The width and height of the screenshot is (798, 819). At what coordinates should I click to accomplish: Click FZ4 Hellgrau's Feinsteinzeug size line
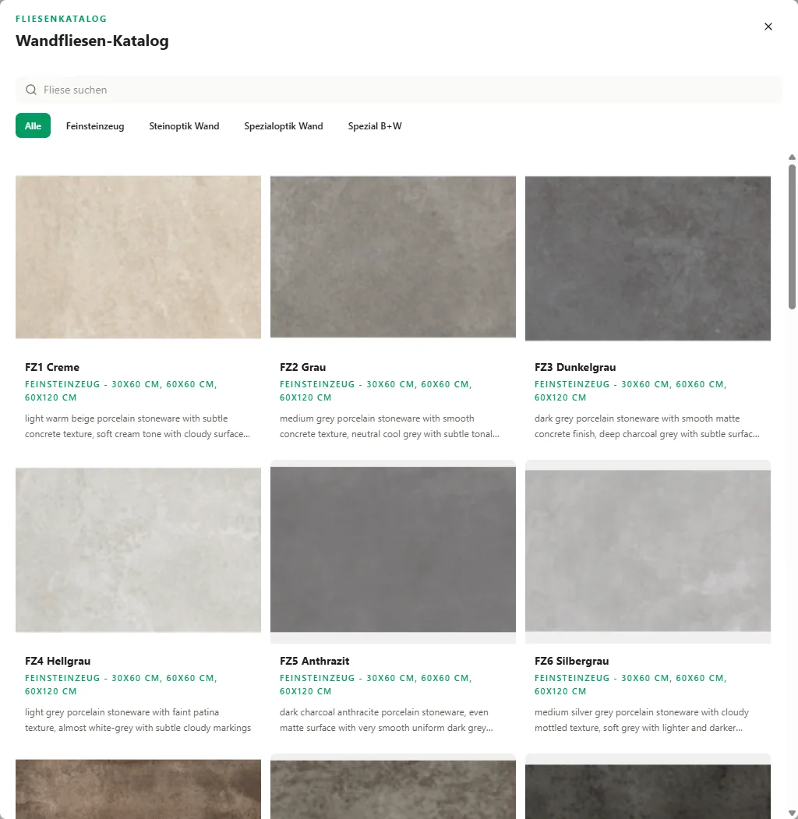pos(121,684)
